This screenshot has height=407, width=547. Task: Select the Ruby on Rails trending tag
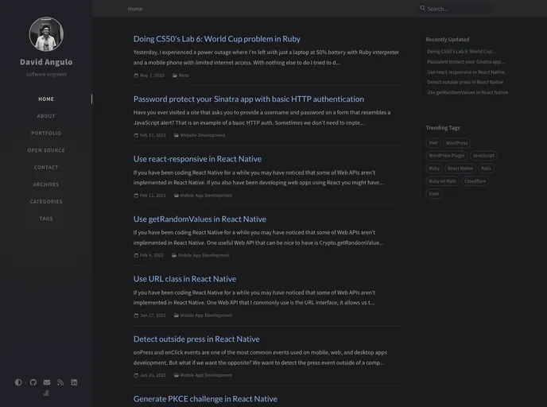442,181
